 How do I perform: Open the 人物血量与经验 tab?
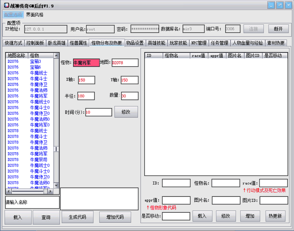[248, 43]
